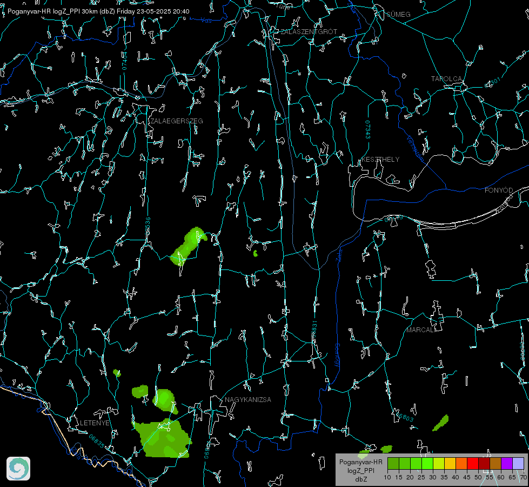Click the elongated radar echo south of Zalaegerszeg
The width and height of the screenshot is (529, 487).
(x=188, y=246)
